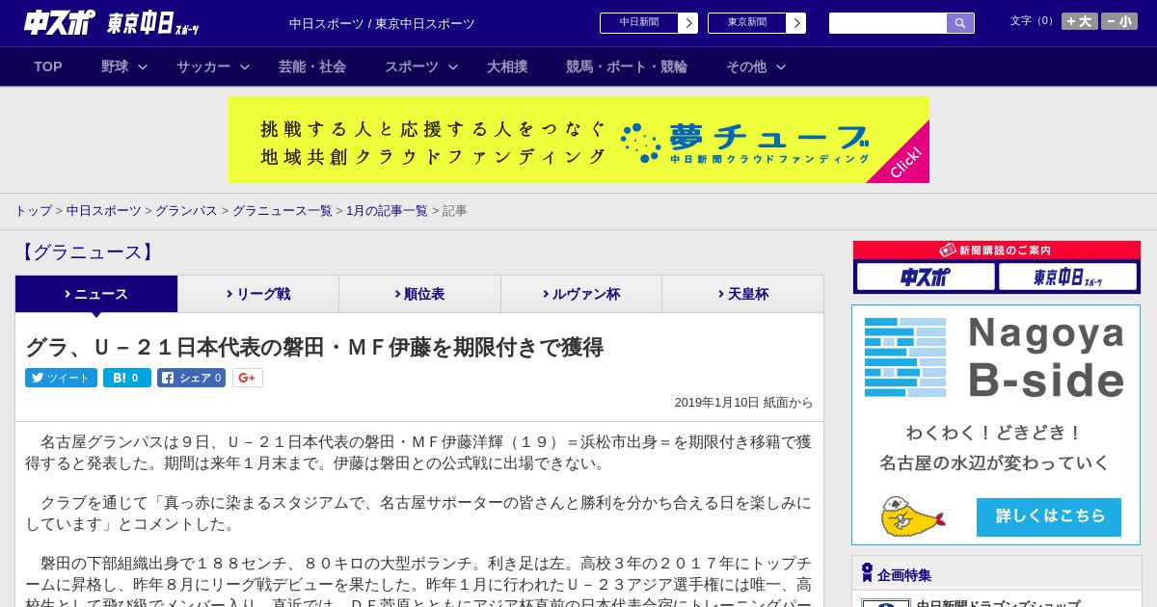Open 芸能・社会 section
The image size is (1157, 607).
(x=312, y=66)
